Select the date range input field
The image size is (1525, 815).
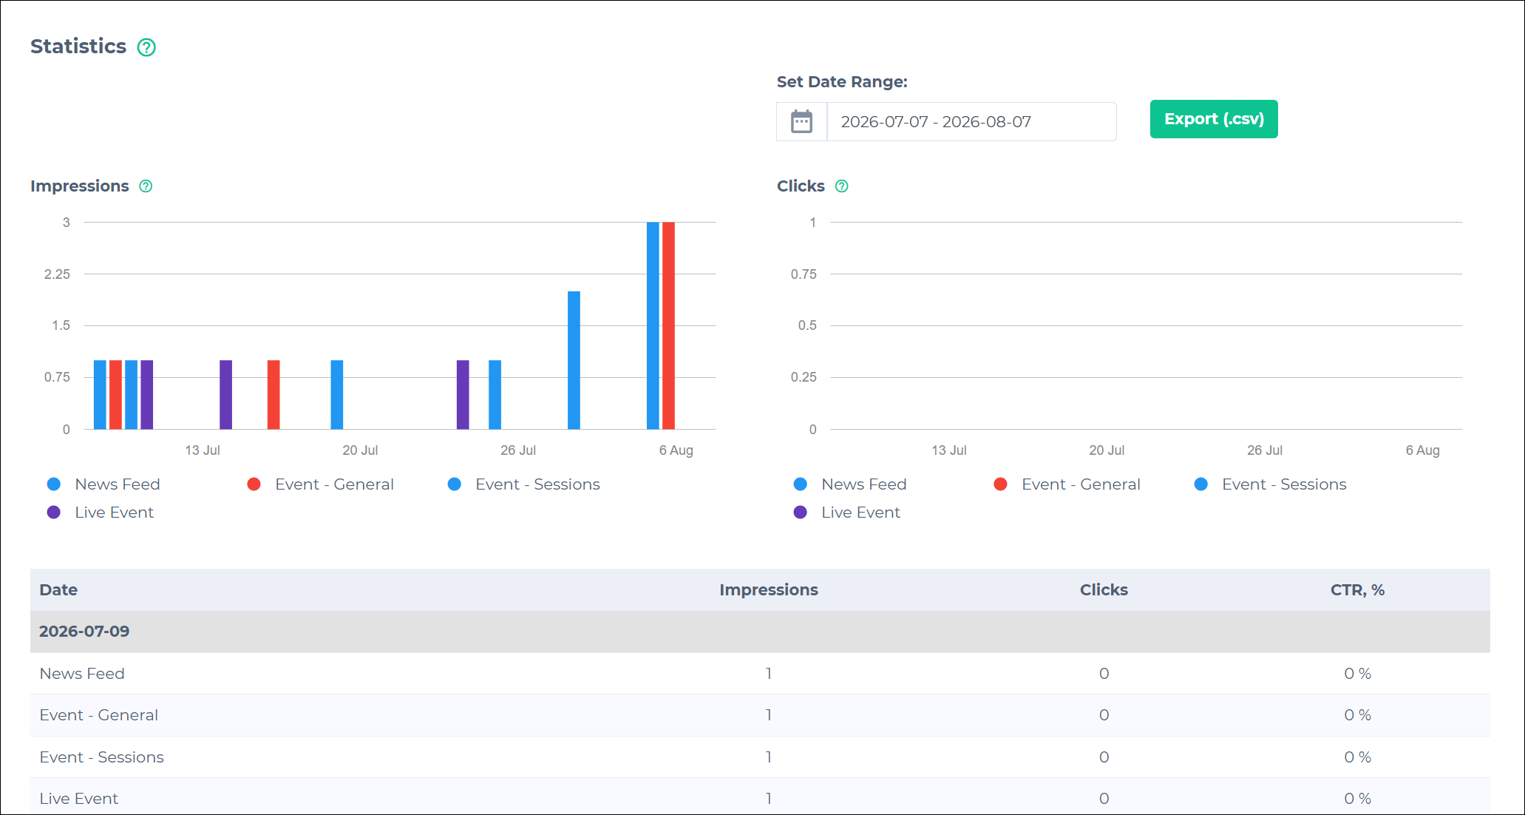[971, 121]
